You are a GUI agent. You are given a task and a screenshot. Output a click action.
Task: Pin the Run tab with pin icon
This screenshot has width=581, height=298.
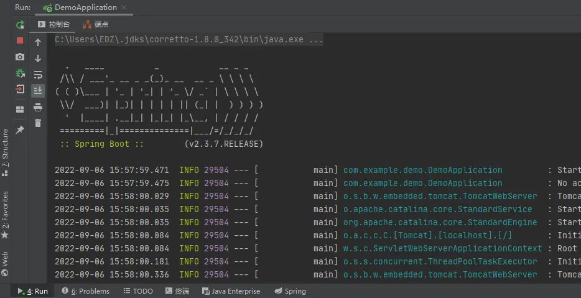[20, 130]
